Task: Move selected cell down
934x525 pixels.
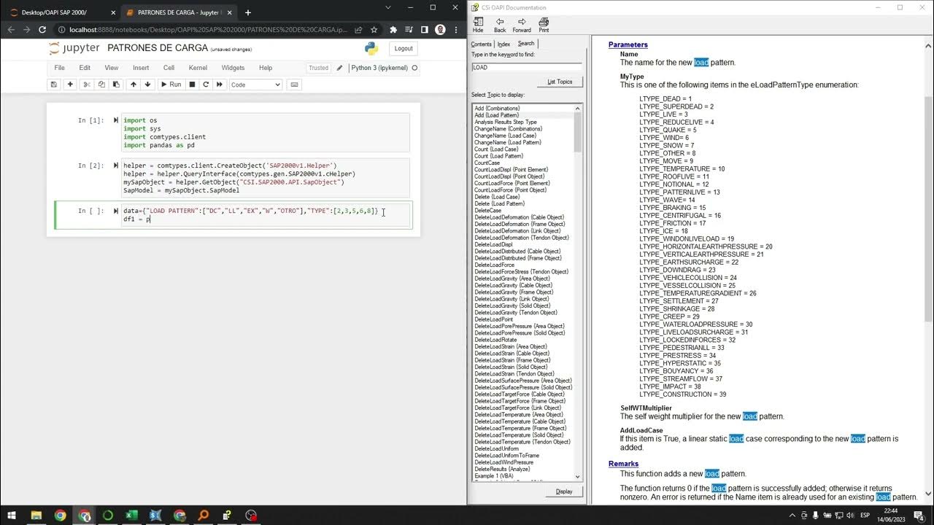Action: 147,85
